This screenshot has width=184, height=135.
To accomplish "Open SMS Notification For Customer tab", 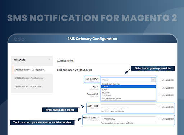I will (x=29, y=78).
